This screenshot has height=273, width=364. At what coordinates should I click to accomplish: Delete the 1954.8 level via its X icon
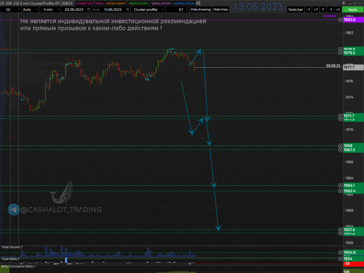[340, 252]
